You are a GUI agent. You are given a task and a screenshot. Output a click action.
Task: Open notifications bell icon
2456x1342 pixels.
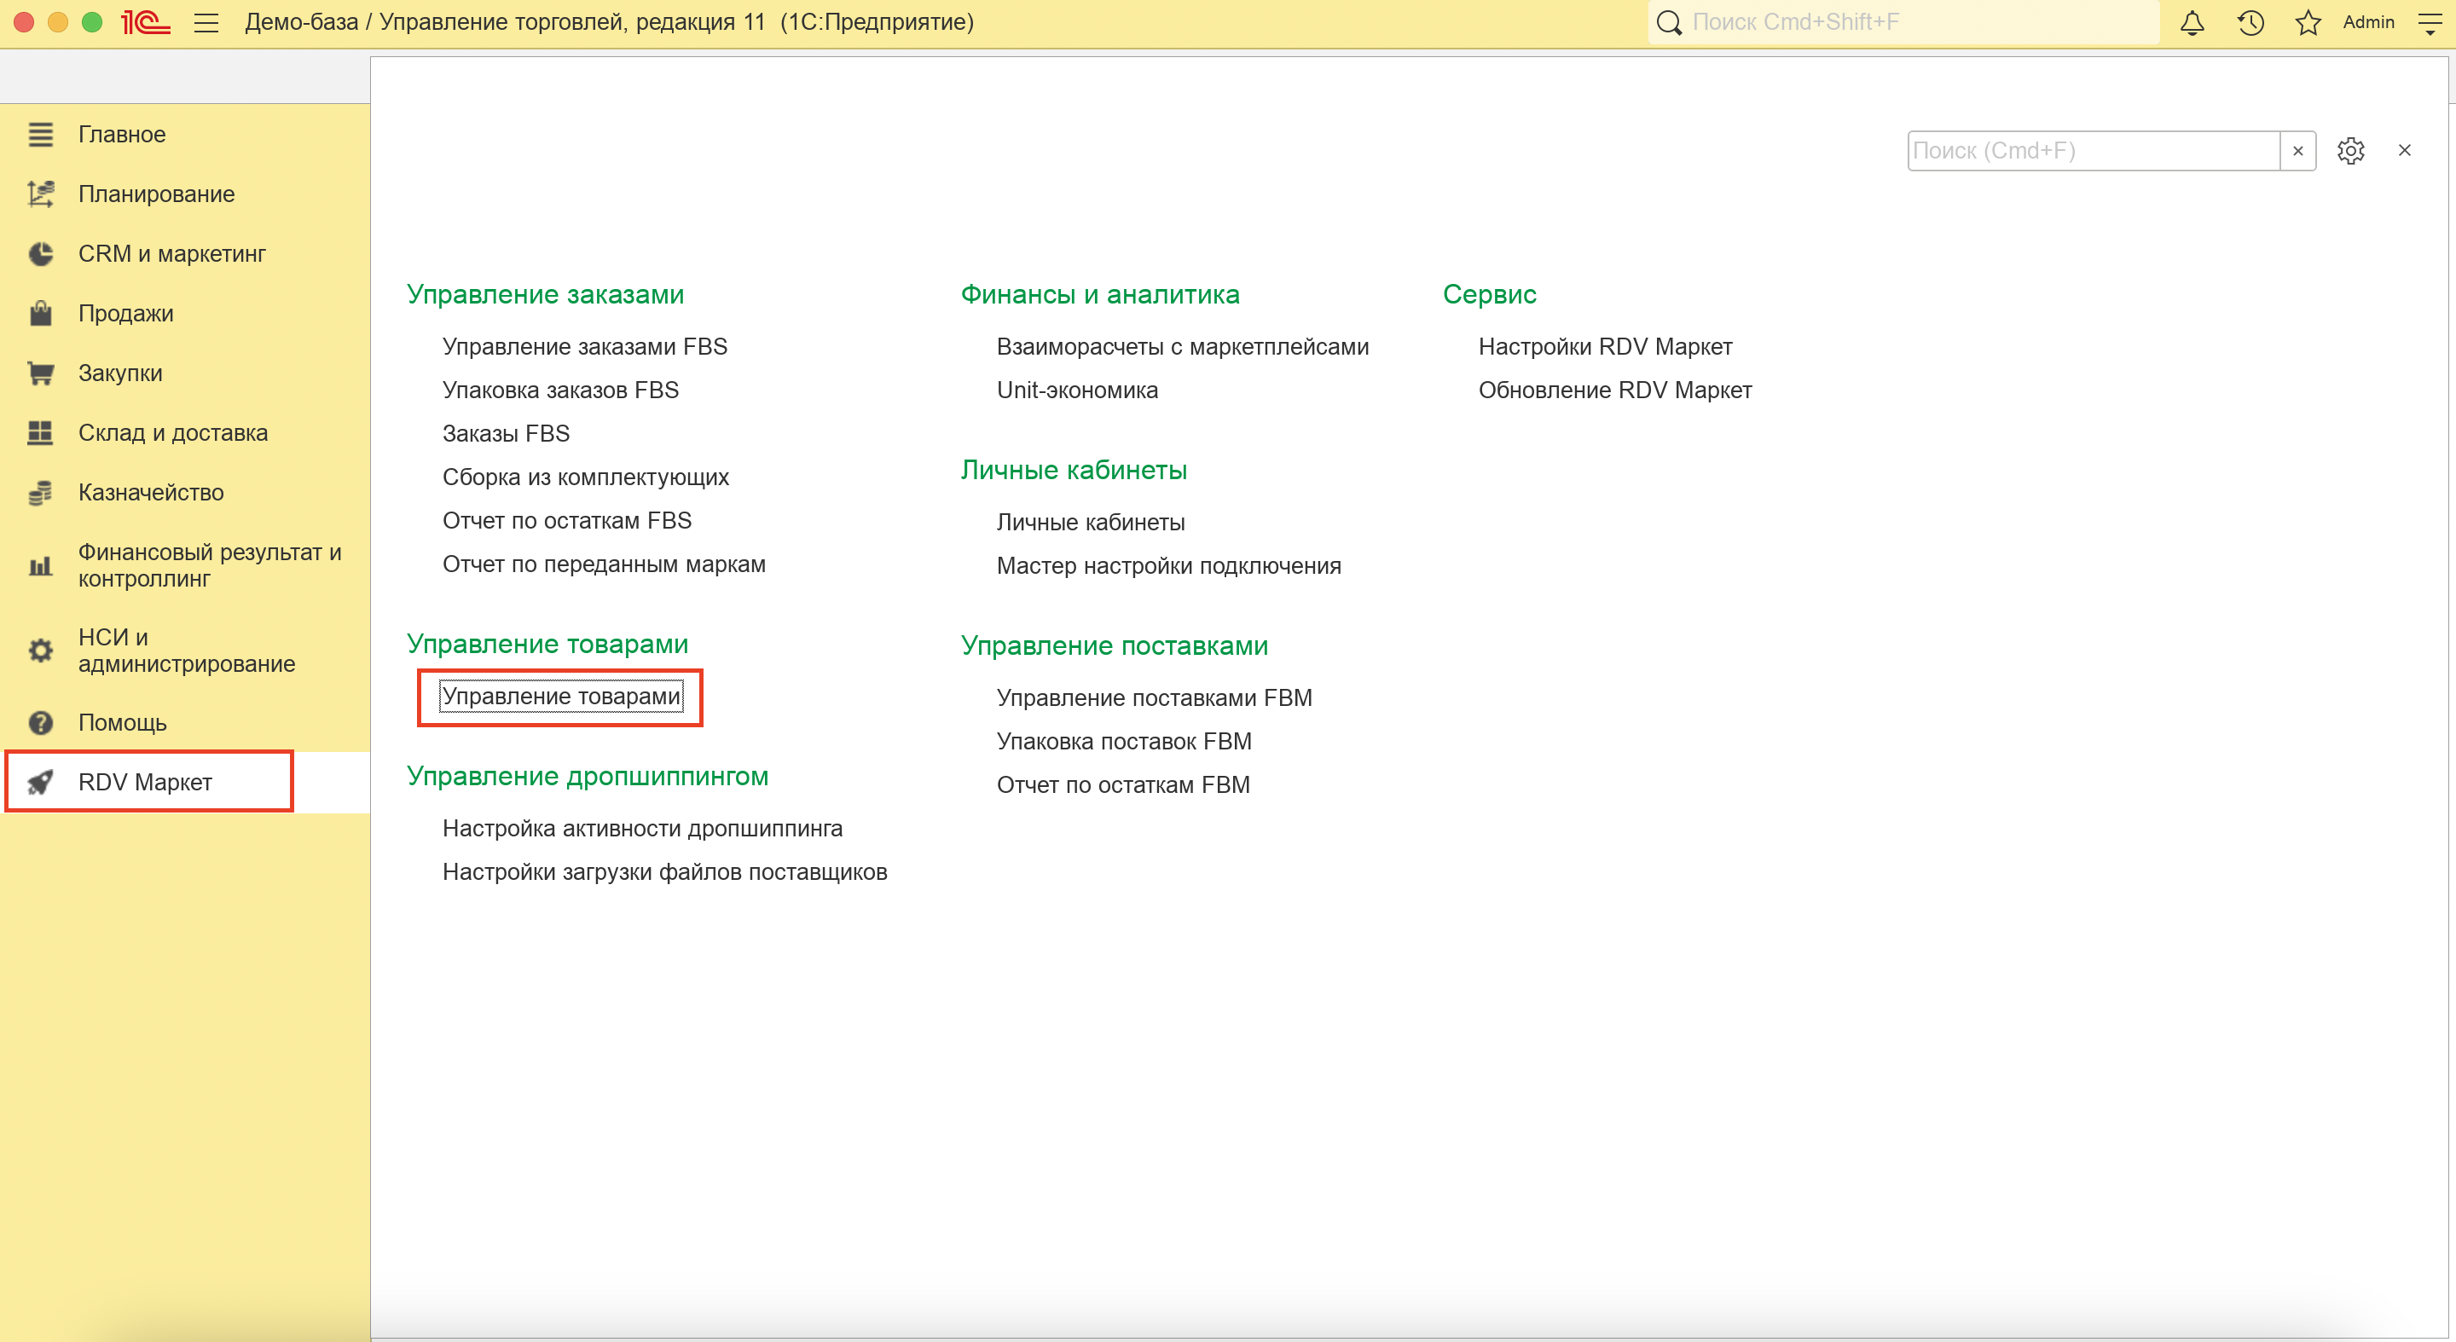click(2192, 23)
